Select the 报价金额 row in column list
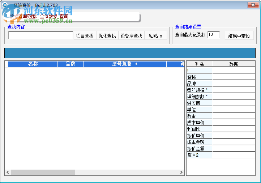The height and width of the screenshot is (183, 261). [200, 148]
